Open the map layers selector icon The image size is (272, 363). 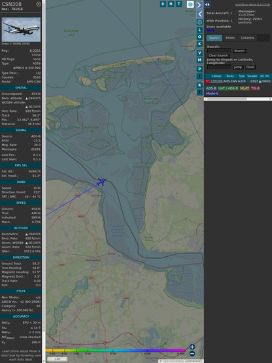coord(190,4)
